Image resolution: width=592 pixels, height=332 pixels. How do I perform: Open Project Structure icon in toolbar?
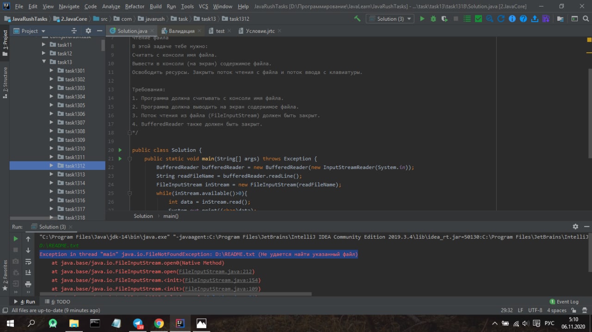click(561, 19)
